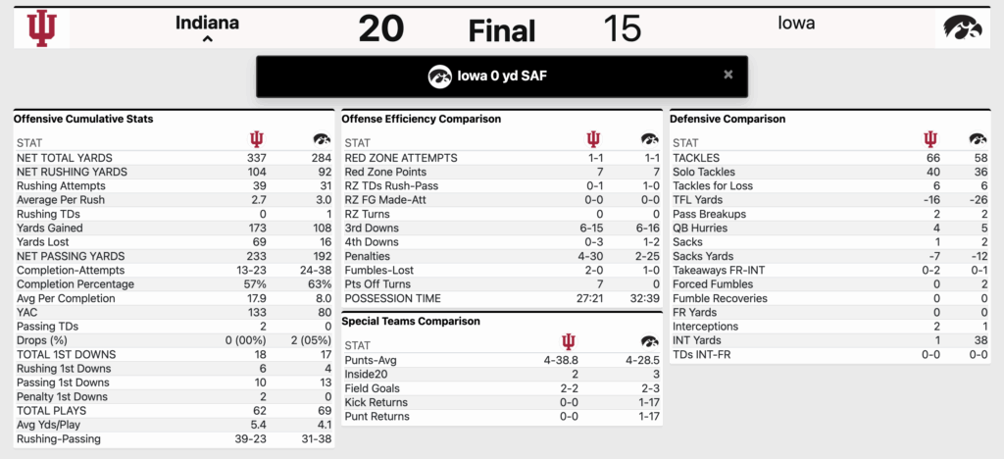Click the Final game status label

pyautogui.click(x=501, y=30)
